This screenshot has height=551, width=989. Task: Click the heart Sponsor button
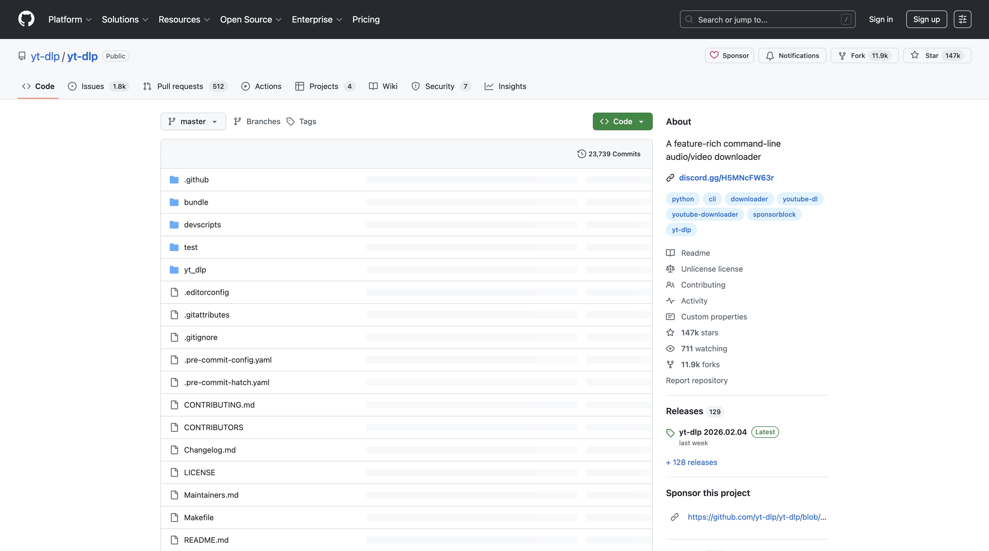pos(729,56)
